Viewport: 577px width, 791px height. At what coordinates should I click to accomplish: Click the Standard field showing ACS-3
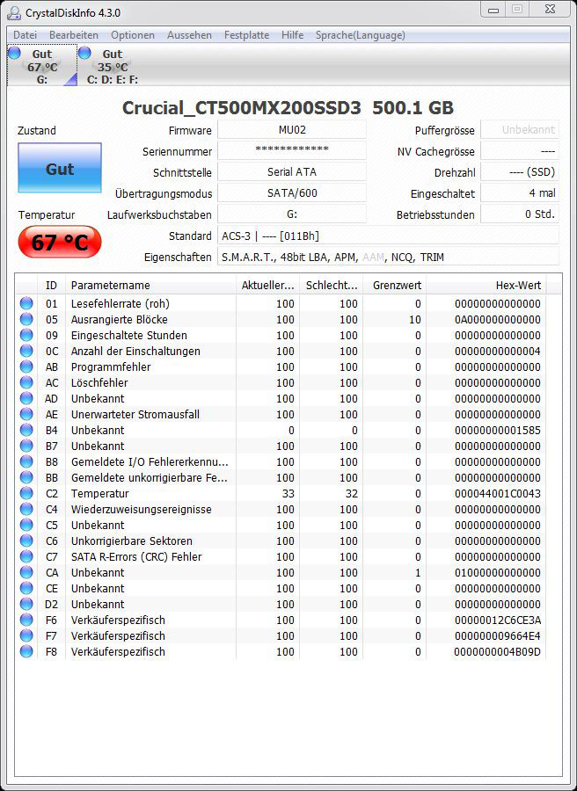pos(388,236)
